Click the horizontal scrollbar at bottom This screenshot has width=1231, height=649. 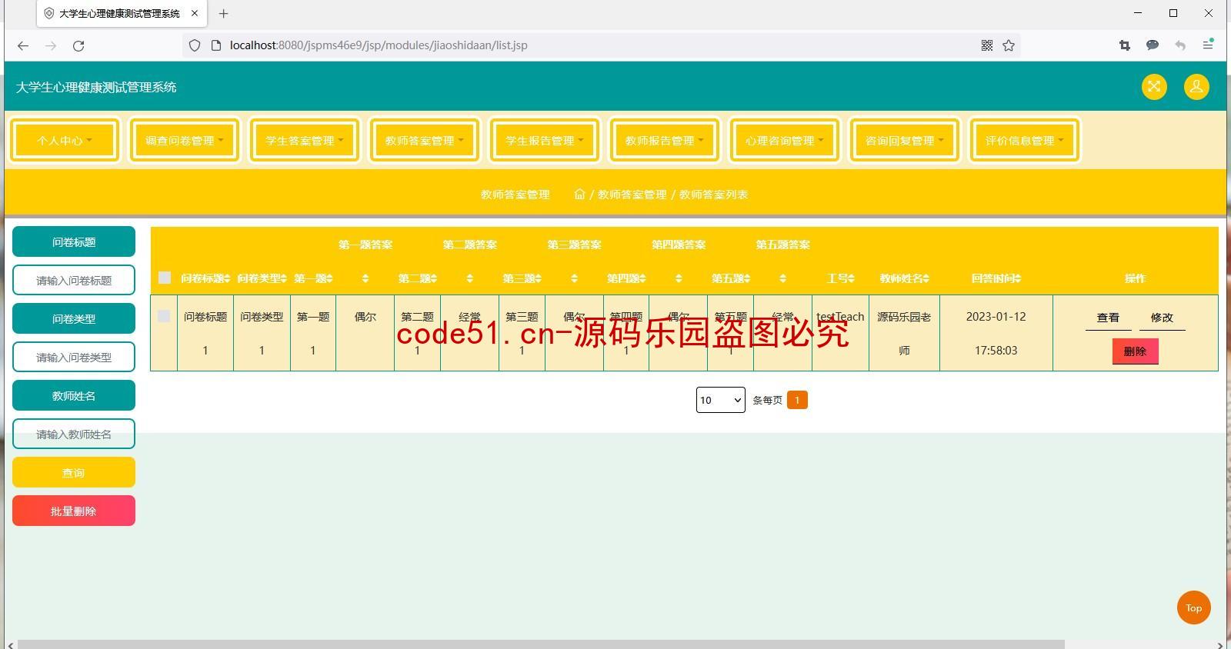pyautogui.click(x=541, y=644)
